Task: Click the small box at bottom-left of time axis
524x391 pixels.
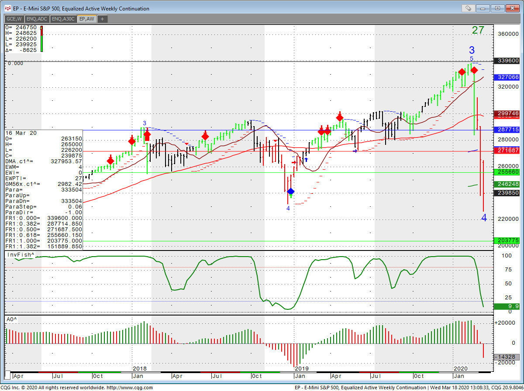Action: (7, 376)
